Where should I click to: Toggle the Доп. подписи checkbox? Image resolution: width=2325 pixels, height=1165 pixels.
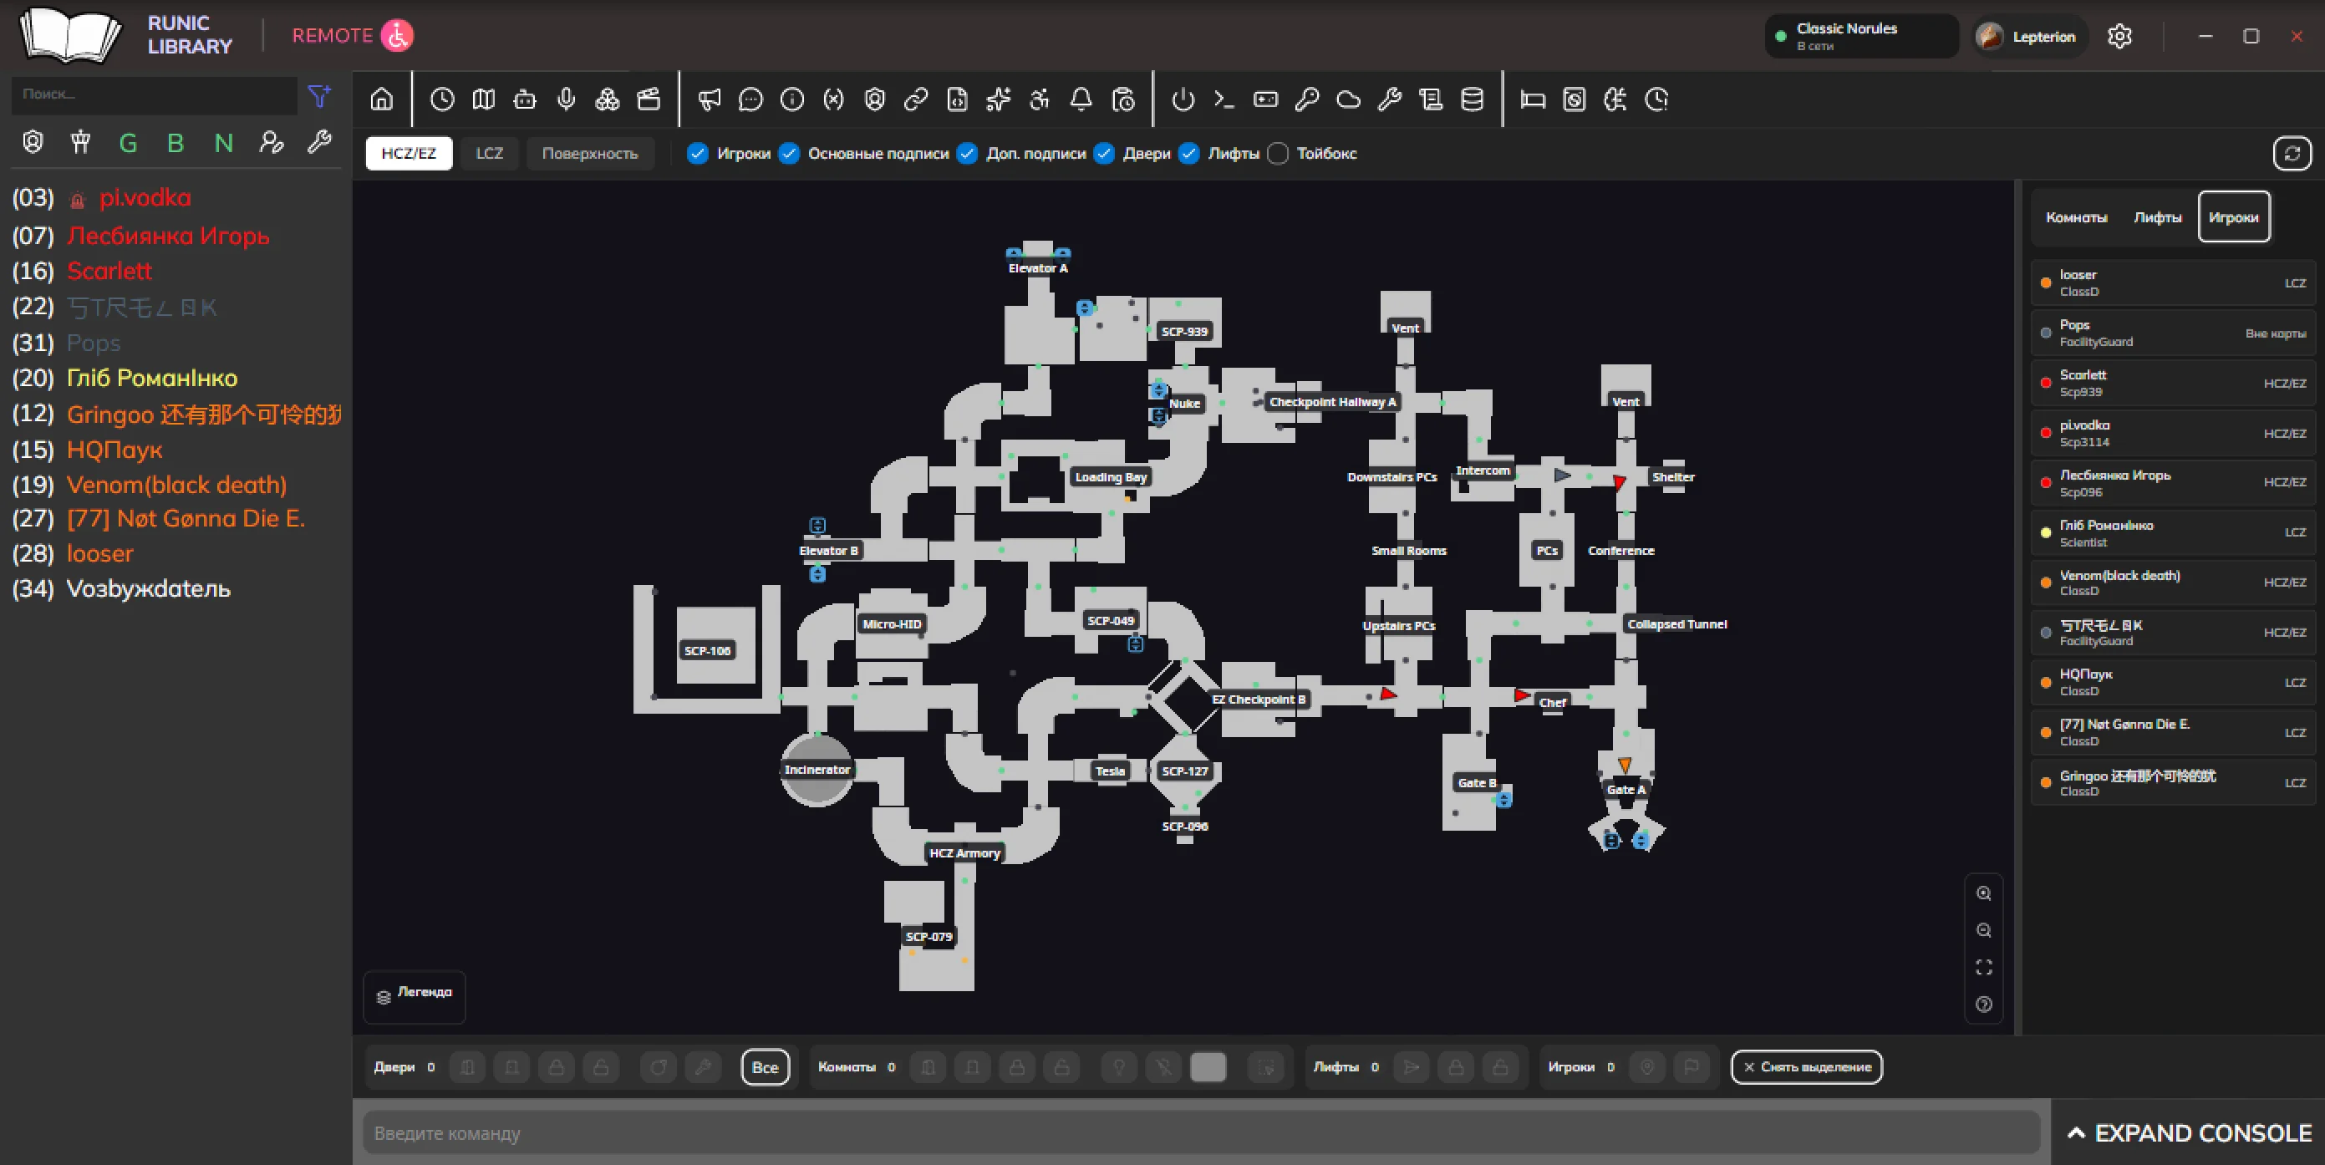click(967, 154)
